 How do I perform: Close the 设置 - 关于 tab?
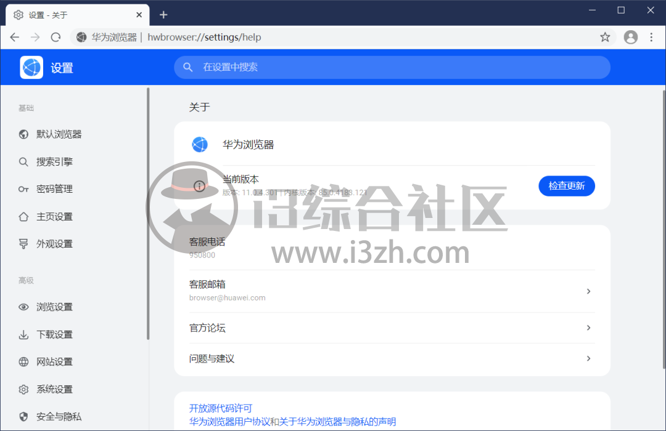[x=139, y=15]
